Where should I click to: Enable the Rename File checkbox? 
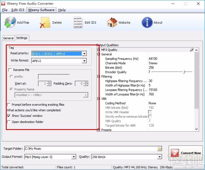(x=10, y=70)
